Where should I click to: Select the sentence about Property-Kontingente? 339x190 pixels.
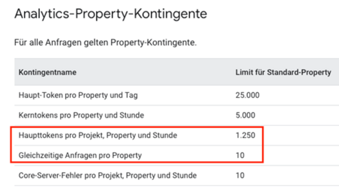coord(105,43)
